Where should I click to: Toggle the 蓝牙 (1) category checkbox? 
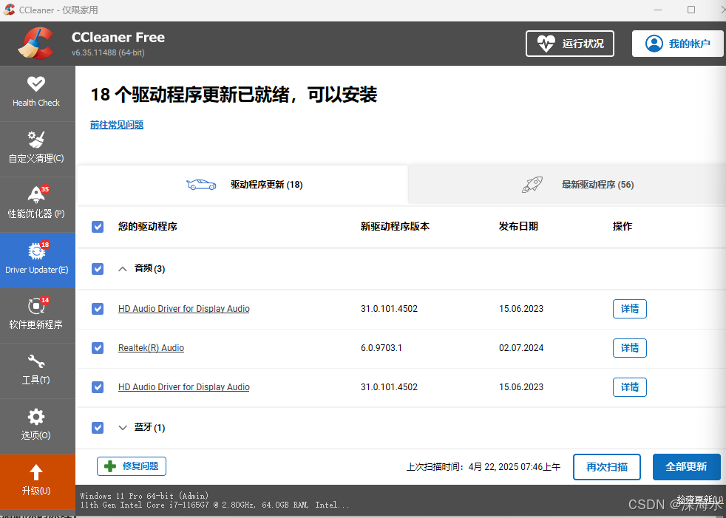tap(98, 428)
